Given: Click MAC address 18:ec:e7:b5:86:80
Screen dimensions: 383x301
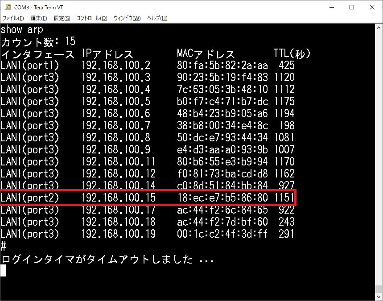Looking at the screenshot, I should (x=222, y=198).
